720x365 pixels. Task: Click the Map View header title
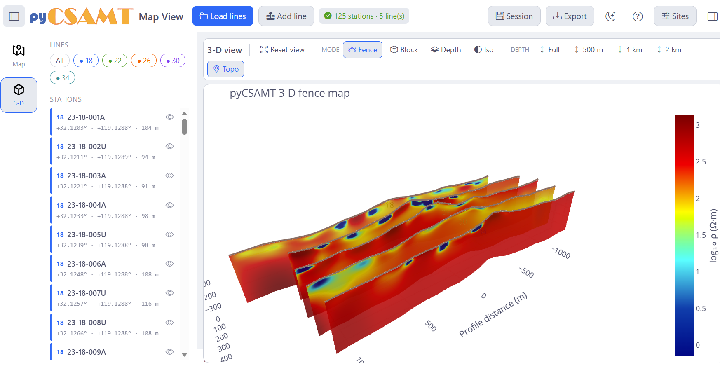click(x=161, y=17)
